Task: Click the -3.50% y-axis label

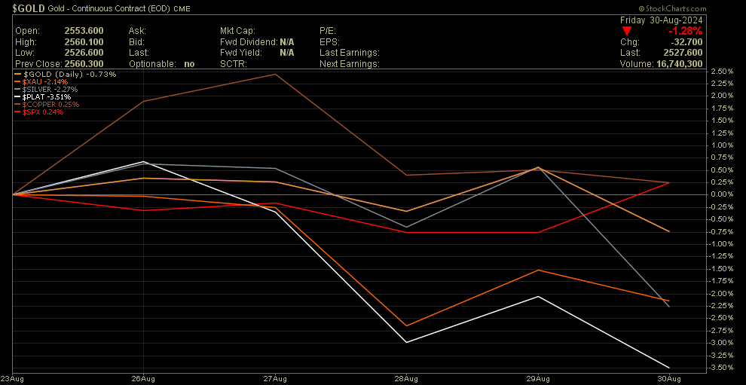Action: [722, 368]
